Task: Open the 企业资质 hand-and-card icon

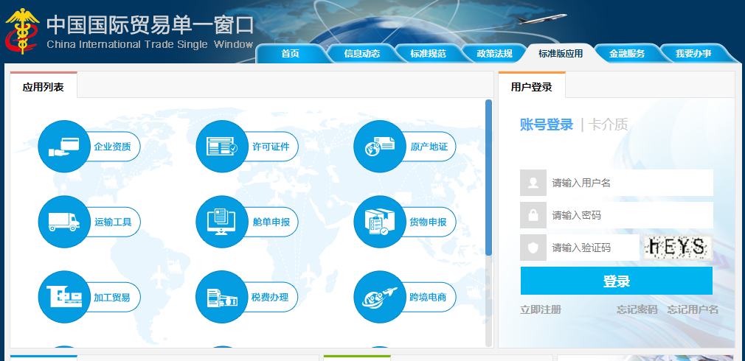Action: tap(63, 146)
